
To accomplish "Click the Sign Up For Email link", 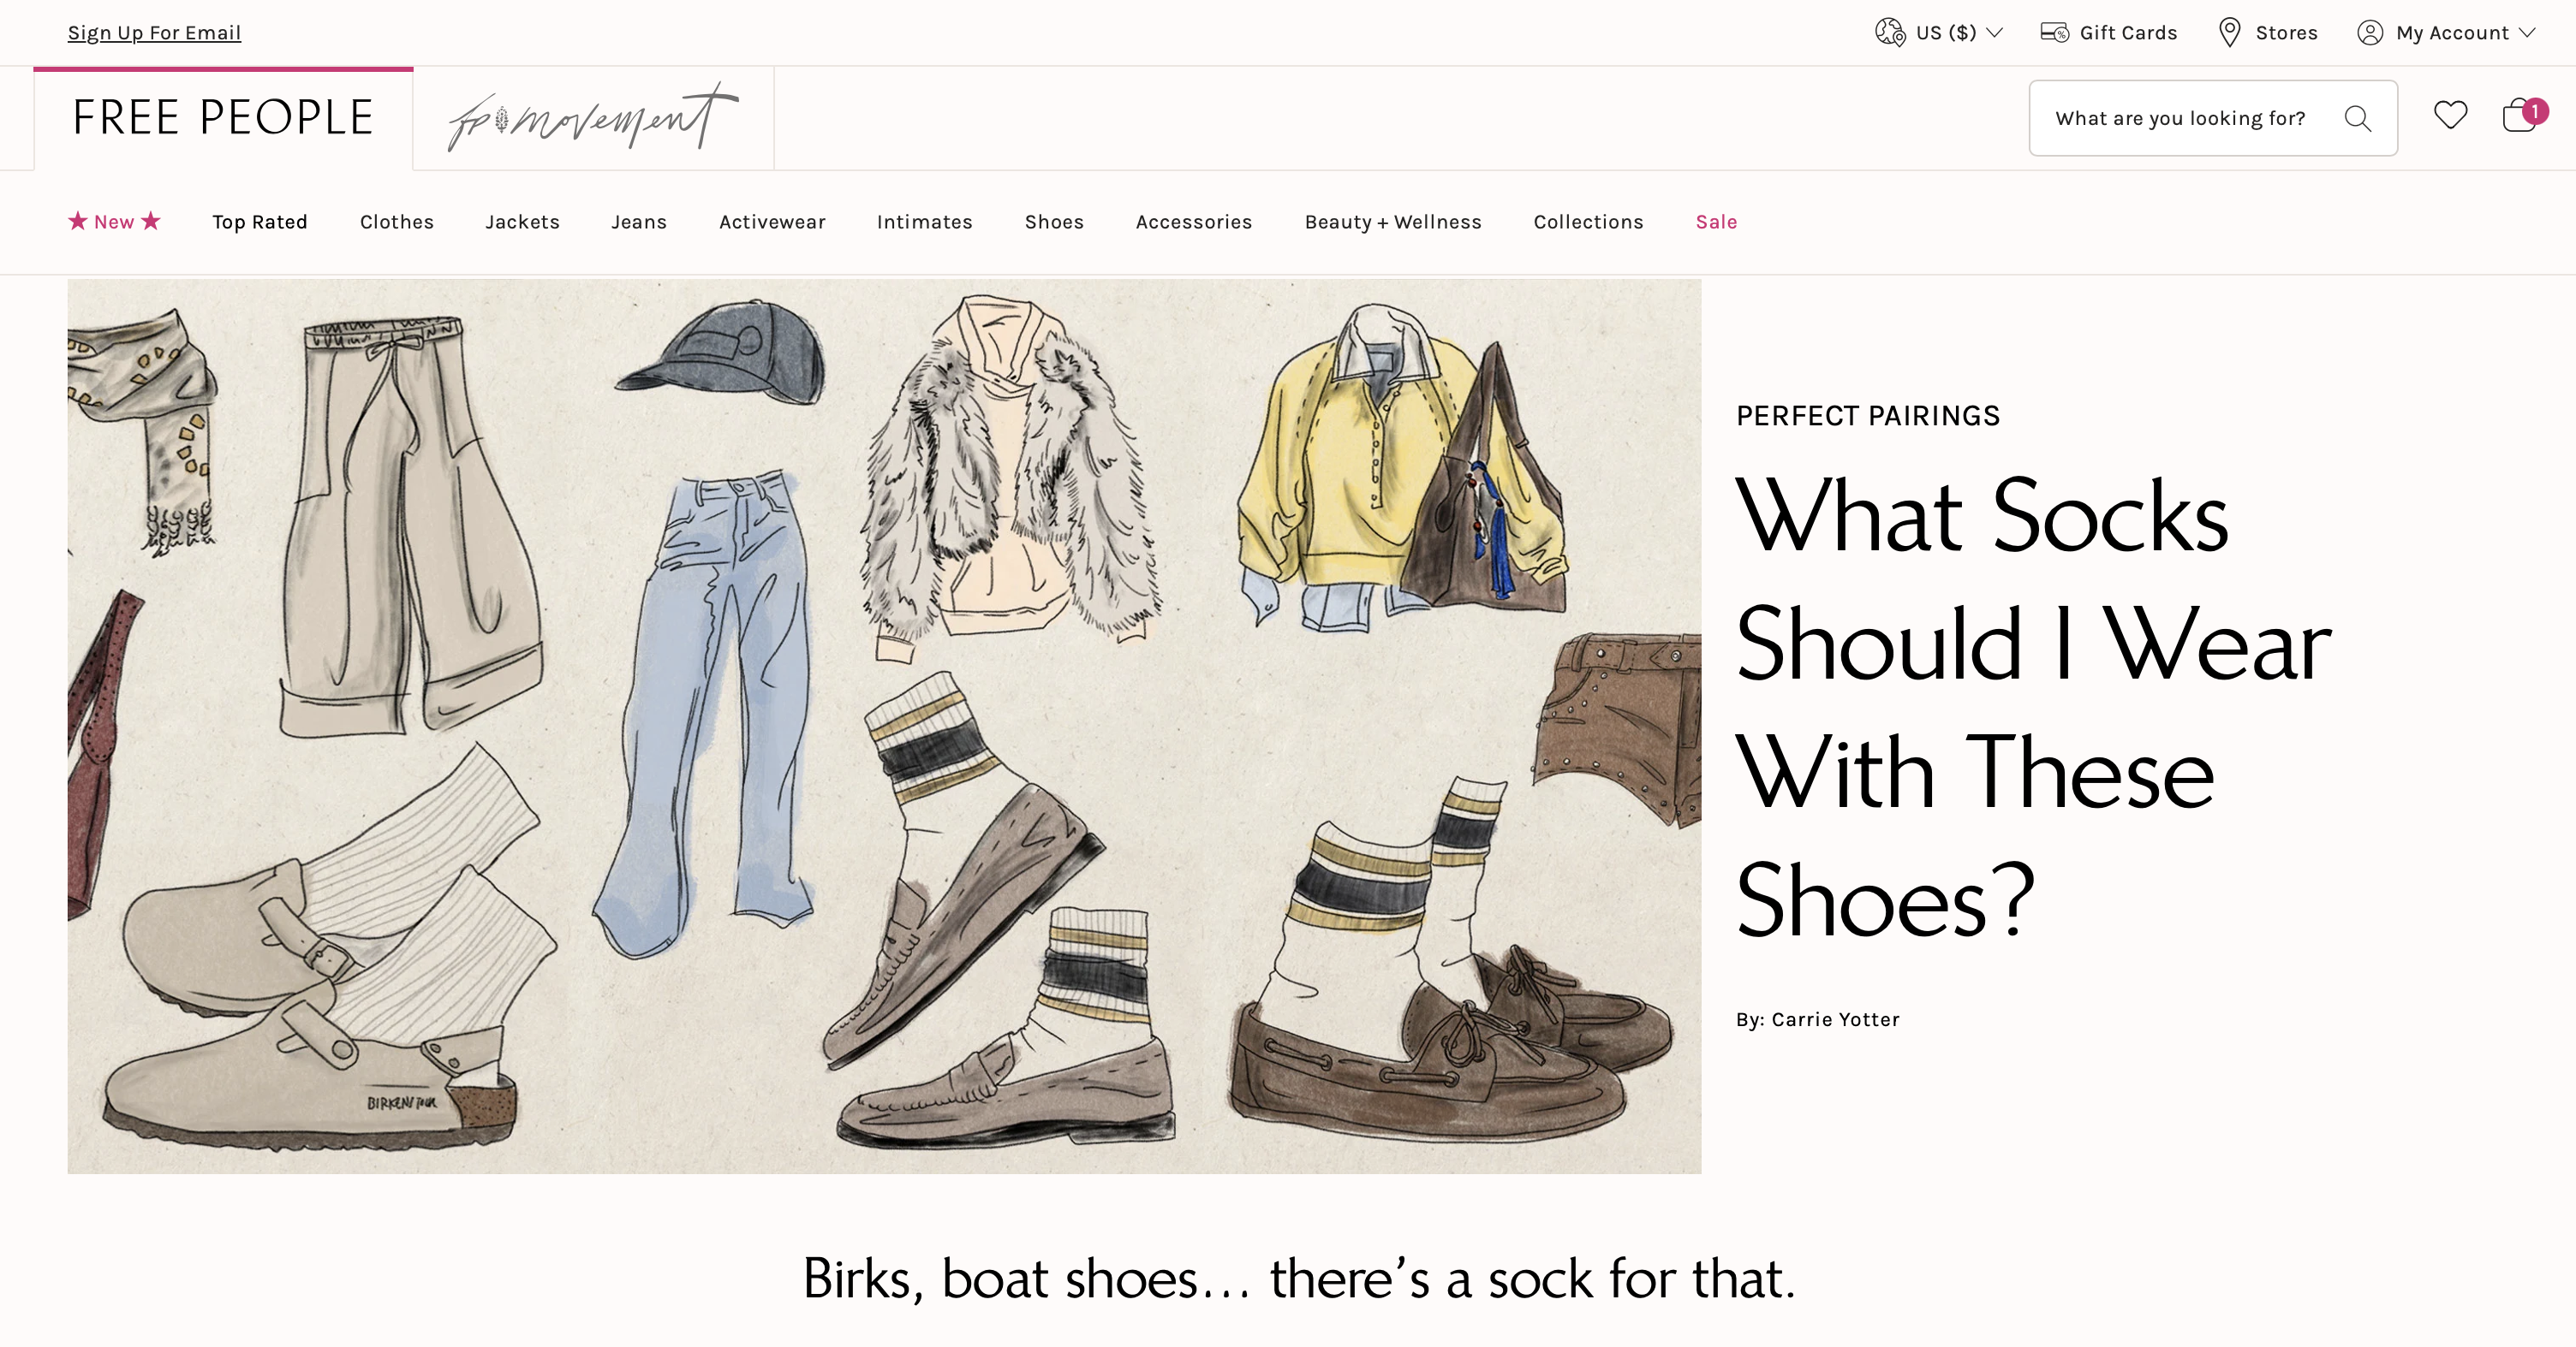I will [154, 32].
